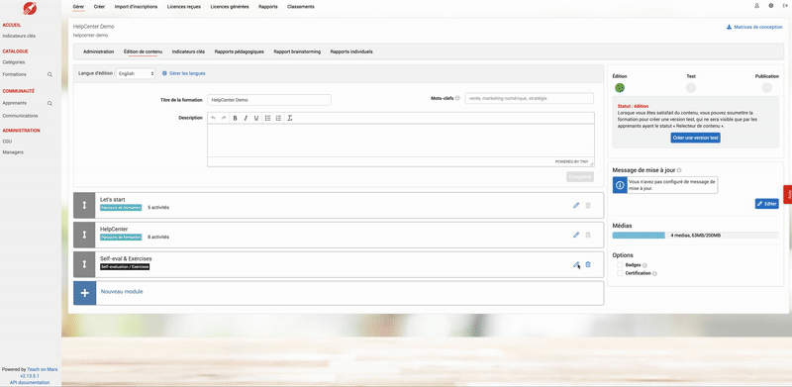
Task: Click the reorder handle of Self-eval & Exercises
Action: click(84, 264)
